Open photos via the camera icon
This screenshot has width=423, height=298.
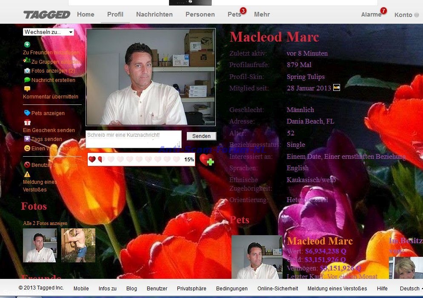pyautogui.click(x=27, y=71)
